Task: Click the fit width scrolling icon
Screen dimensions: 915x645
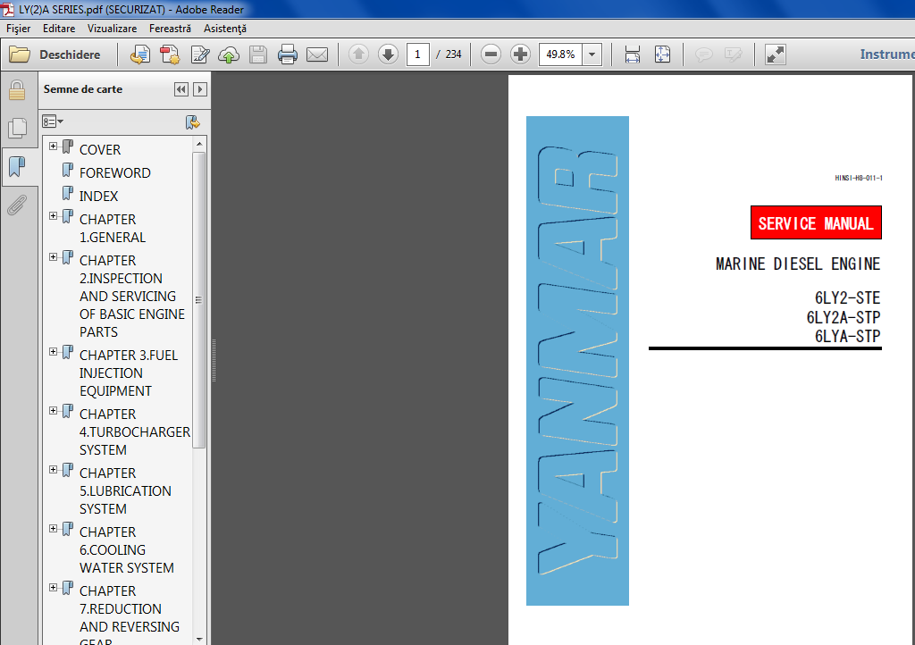Action: pos(633,54)
